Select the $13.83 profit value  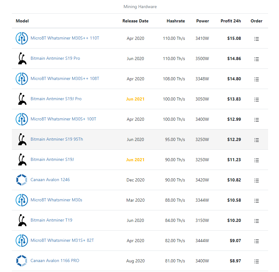click(234, 99)
